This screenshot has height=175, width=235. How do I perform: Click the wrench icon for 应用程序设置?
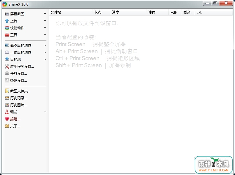(x=7, y=66)
